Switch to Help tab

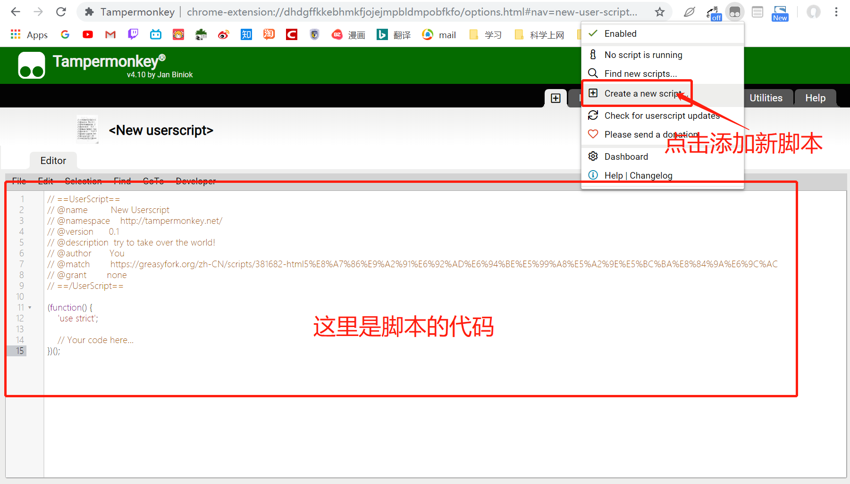(x=815, y=98)
